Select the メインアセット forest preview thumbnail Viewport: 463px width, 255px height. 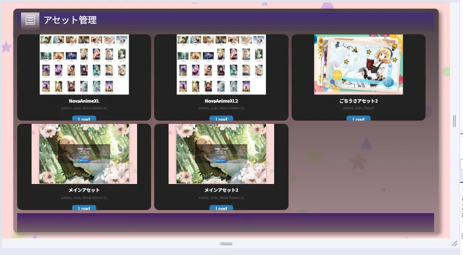(84, 154)
